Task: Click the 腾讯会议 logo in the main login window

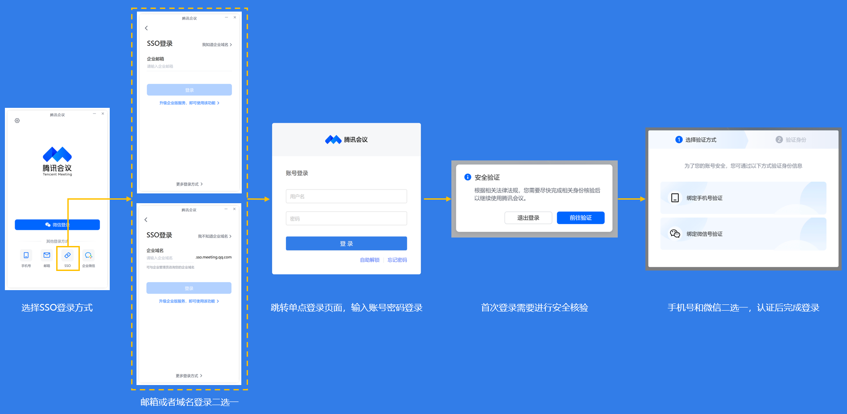Action: tap(57, 161)
